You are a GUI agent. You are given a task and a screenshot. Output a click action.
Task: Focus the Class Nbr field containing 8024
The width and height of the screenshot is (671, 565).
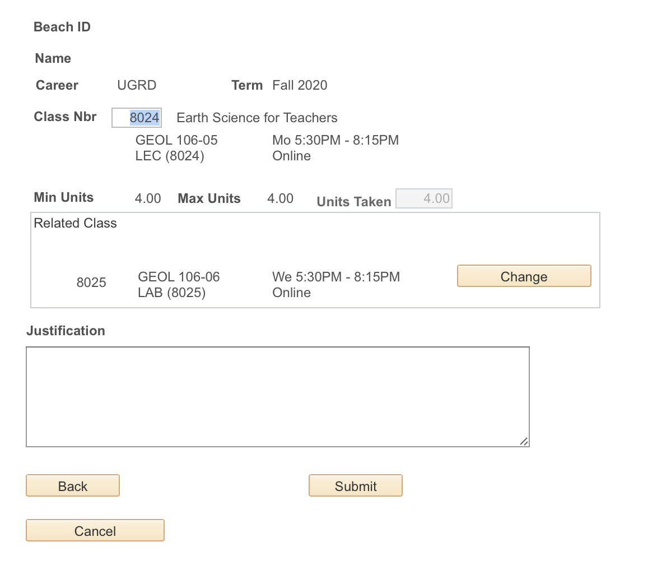click(137, 117)
